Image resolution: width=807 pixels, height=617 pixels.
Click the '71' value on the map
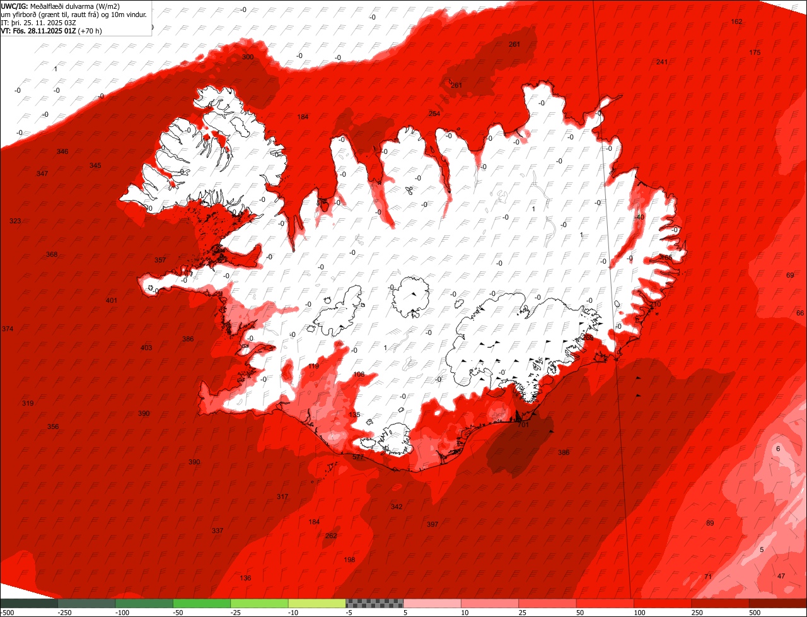[708, 577]
